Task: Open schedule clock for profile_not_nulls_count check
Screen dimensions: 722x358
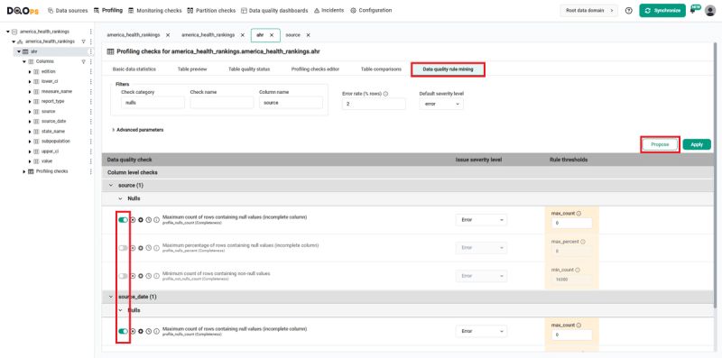Action: pos(148,276)
